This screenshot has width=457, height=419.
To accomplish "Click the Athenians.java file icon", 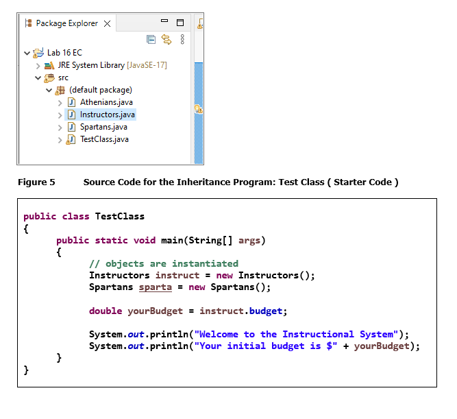I will (x=71, y=102).
